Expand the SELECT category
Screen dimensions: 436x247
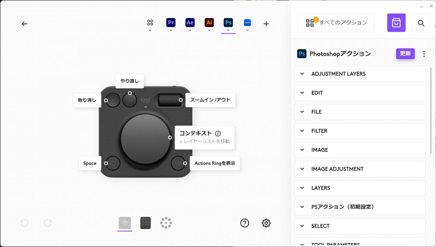click(360, 226)
